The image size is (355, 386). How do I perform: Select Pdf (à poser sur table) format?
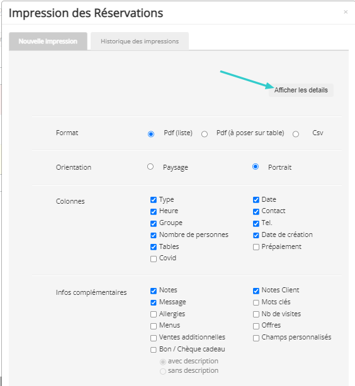point(205,134)
